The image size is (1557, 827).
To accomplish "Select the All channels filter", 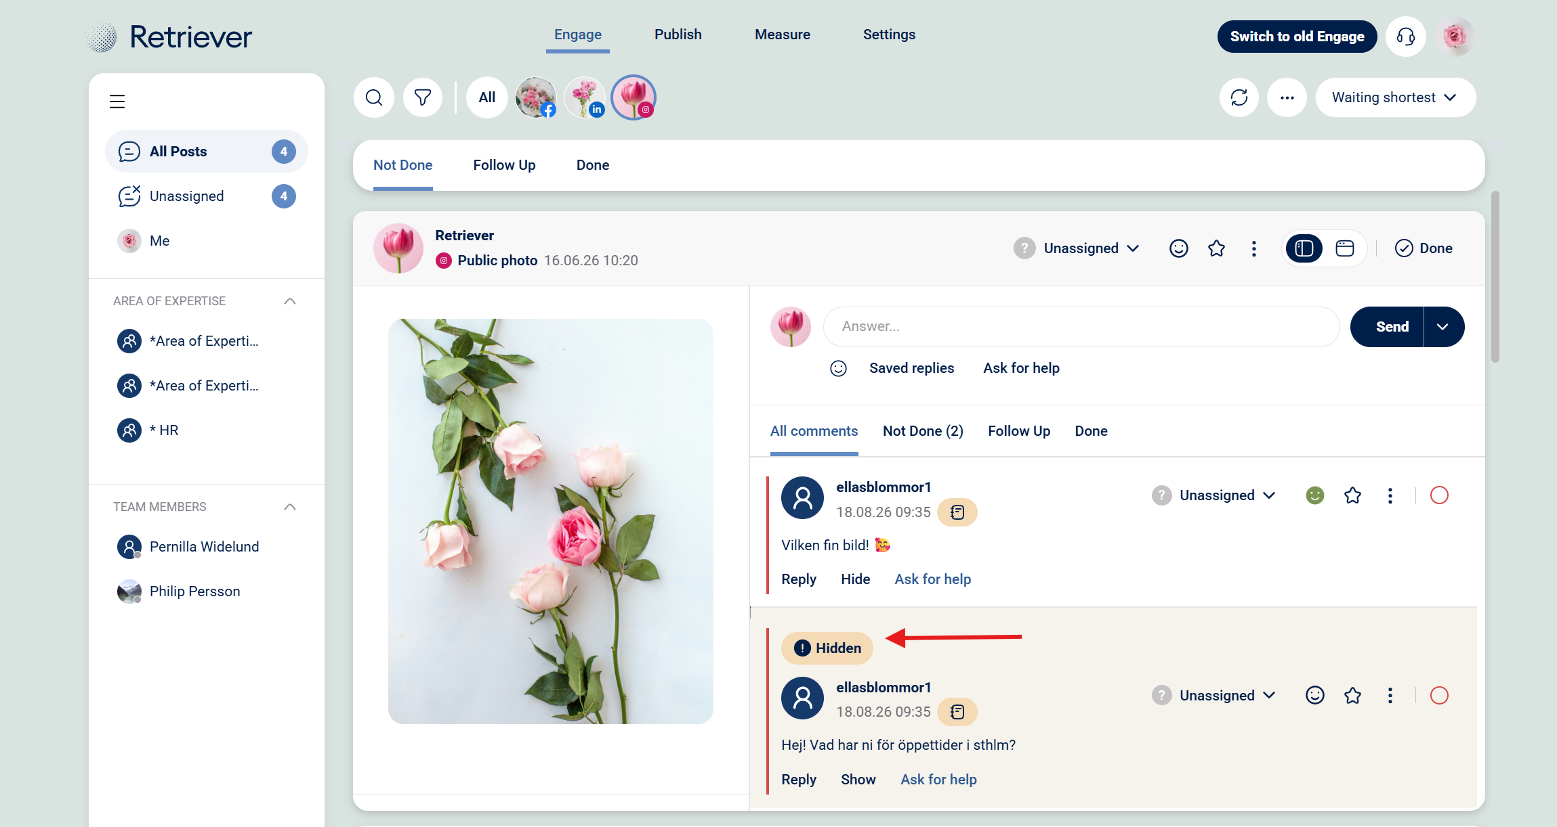I will [487, 97].
